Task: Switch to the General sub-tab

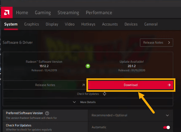Action: 151,24
